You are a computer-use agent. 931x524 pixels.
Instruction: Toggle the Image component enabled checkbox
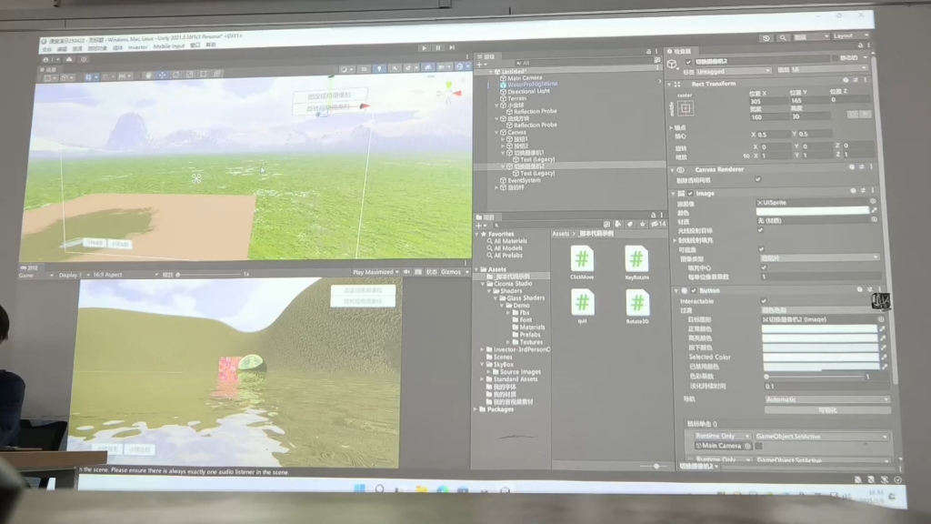tap(691, 194)
